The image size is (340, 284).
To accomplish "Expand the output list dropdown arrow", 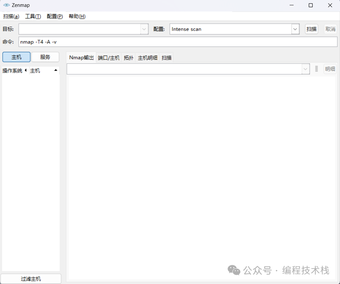I will coord(305,69).
